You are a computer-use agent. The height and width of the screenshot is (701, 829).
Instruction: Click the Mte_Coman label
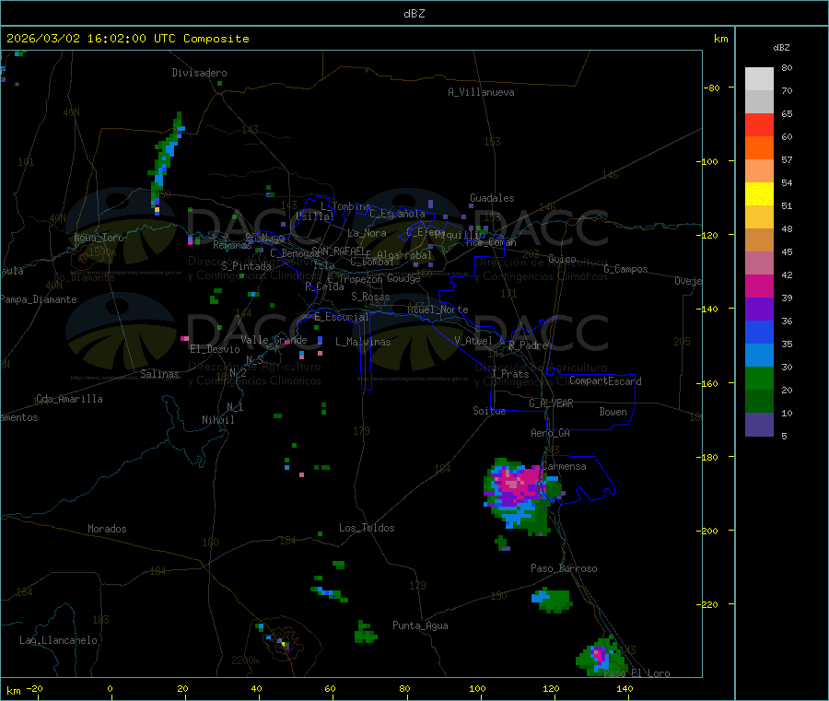click(491, 242)
